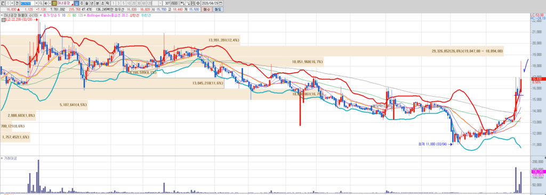Click the save diskette icon in the toolbar

[x=192, y=3]
